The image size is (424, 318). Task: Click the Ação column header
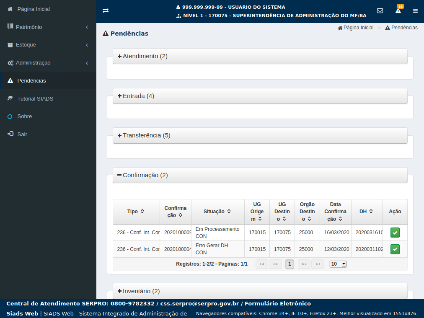pos(395,212)
